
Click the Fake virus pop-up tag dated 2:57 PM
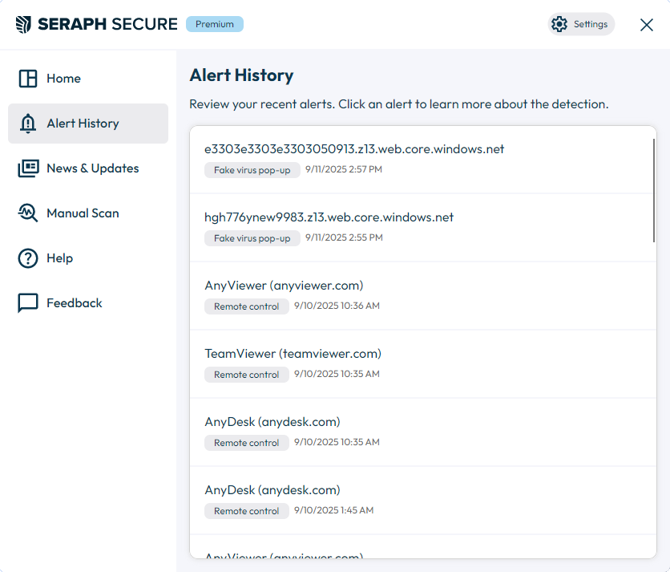tap(252, 170)
